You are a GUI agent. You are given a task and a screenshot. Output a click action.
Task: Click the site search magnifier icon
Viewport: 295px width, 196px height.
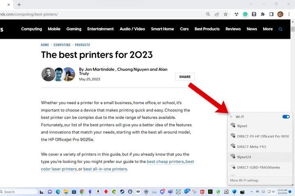280,29
